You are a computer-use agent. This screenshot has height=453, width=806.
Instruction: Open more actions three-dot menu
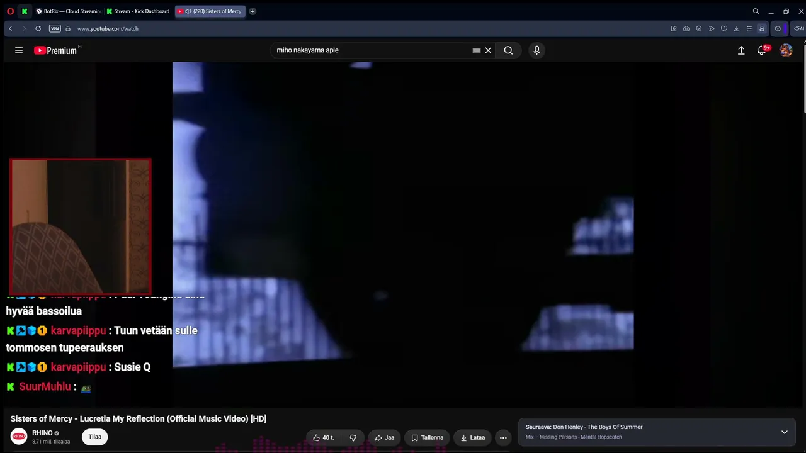click(503, 437)
